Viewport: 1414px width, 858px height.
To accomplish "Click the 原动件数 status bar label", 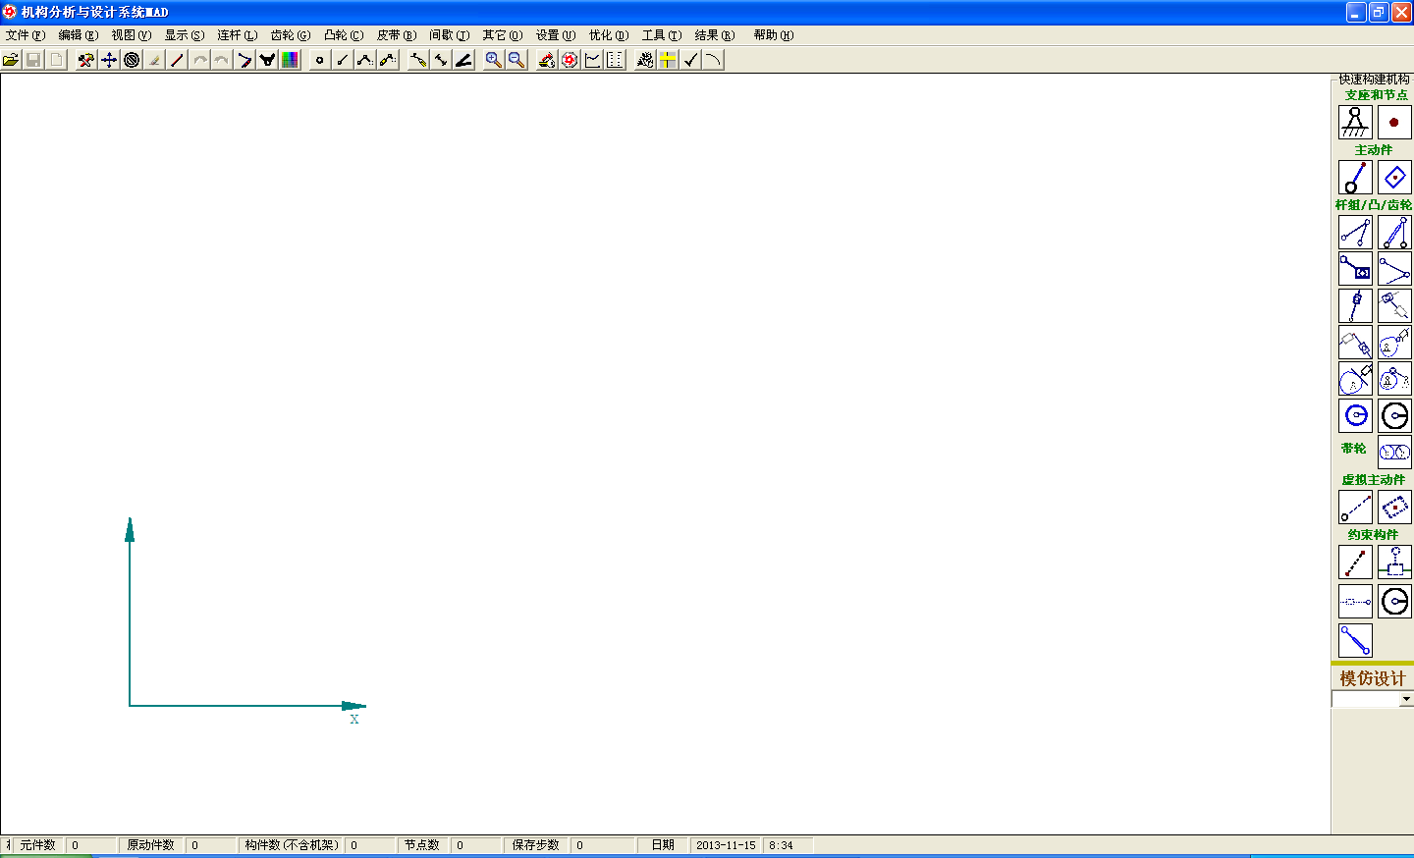I will coord(150,845).
